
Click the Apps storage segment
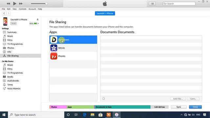[80, 107]
